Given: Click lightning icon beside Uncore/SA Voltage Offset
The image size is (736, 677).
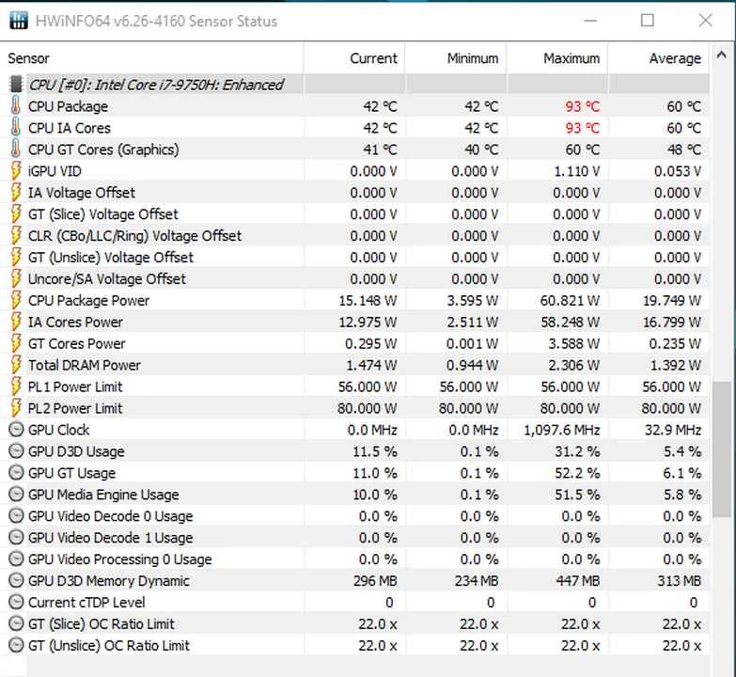Looking at the screenshot, I should (16, 279).
